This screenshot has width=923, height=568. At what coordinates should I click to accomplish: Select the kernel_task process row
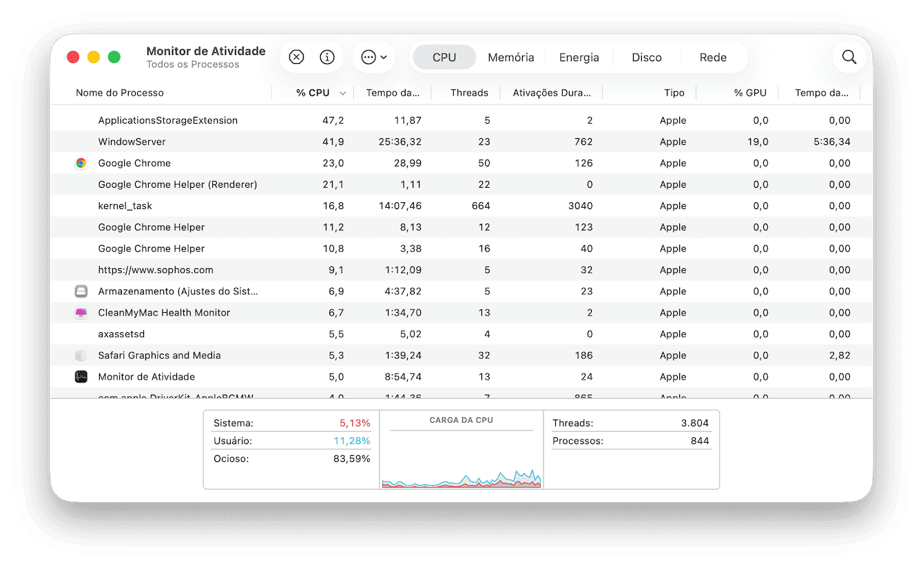tap(461, 206)
